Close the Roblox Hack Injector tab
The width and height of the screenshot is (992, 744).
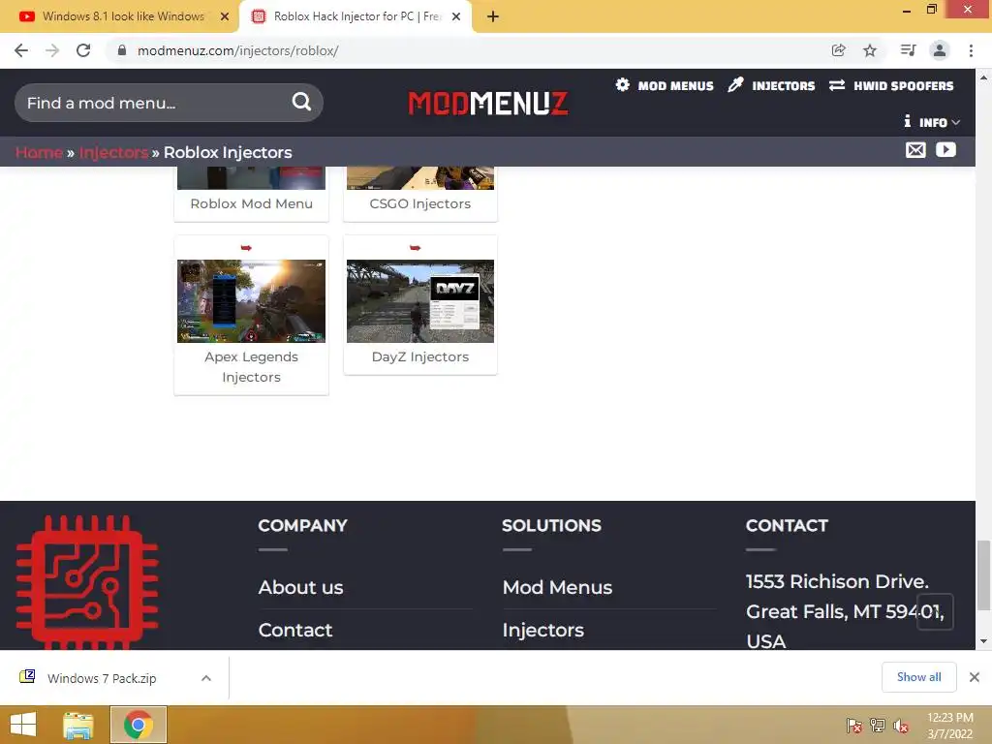(456, 16)
